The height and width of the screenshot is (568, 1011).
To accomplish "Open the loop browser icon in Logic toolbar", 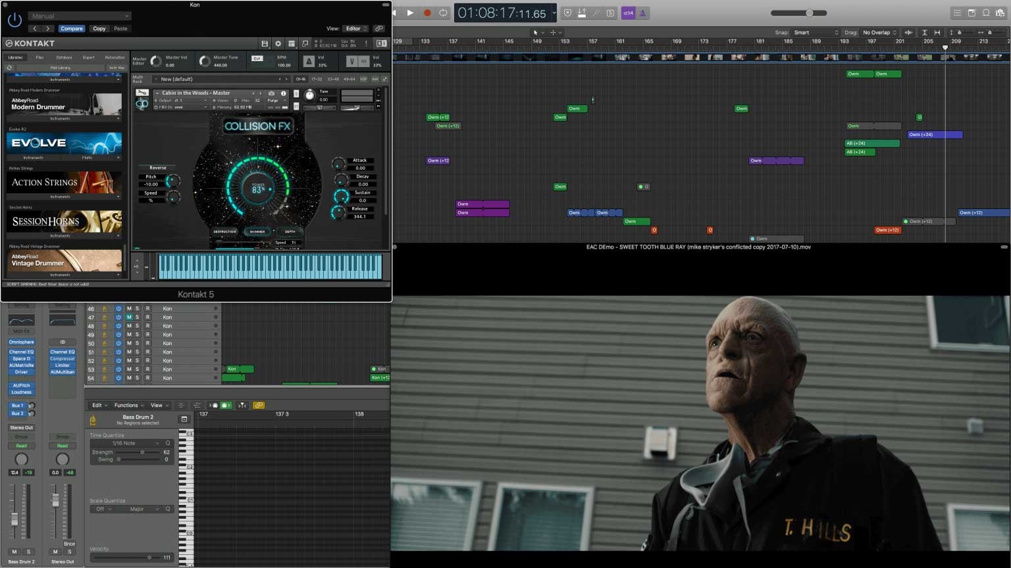I will [x=986, y=12].
